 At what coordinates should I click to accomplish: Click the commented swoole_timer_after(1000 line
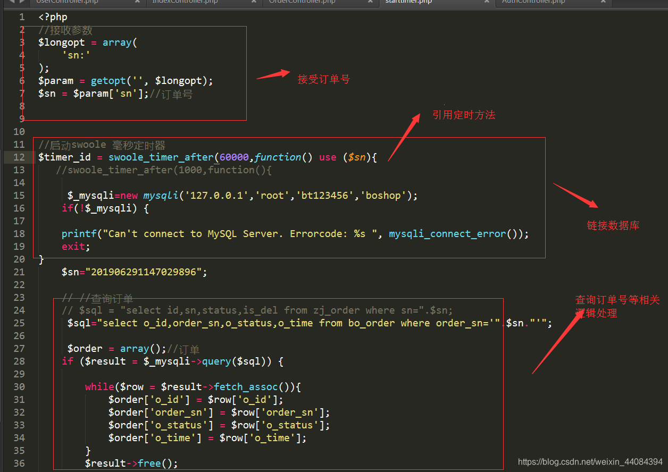click(164, 170)
